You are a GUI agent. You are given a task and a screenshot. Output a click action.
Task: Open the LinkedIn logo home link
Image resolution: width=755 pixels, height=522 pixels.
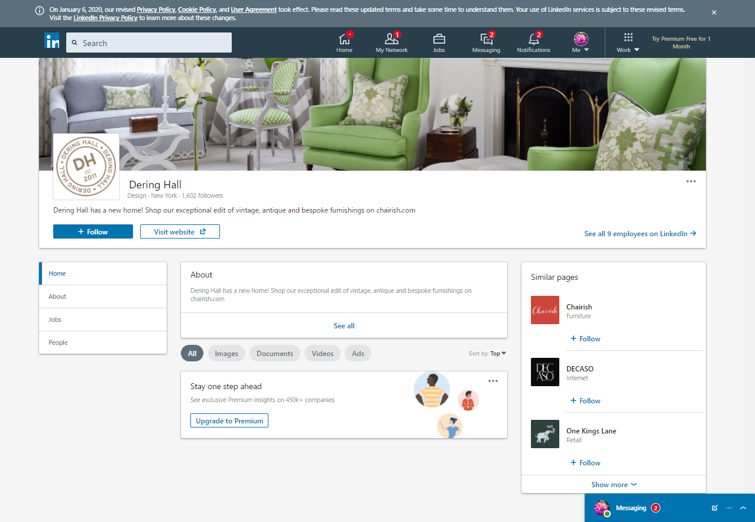coord(52,41)
